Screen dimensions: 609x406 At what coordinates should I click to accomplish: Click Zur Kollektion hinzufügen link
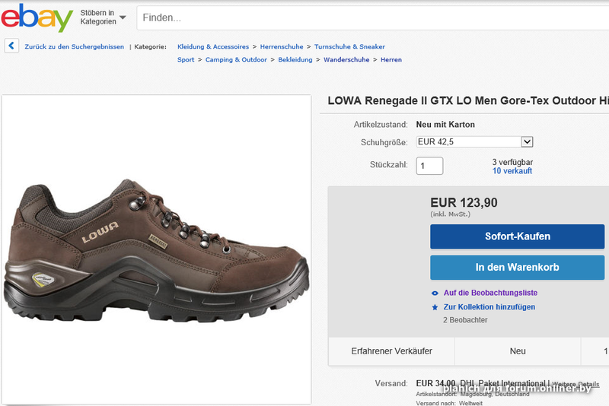pos(489,307)
